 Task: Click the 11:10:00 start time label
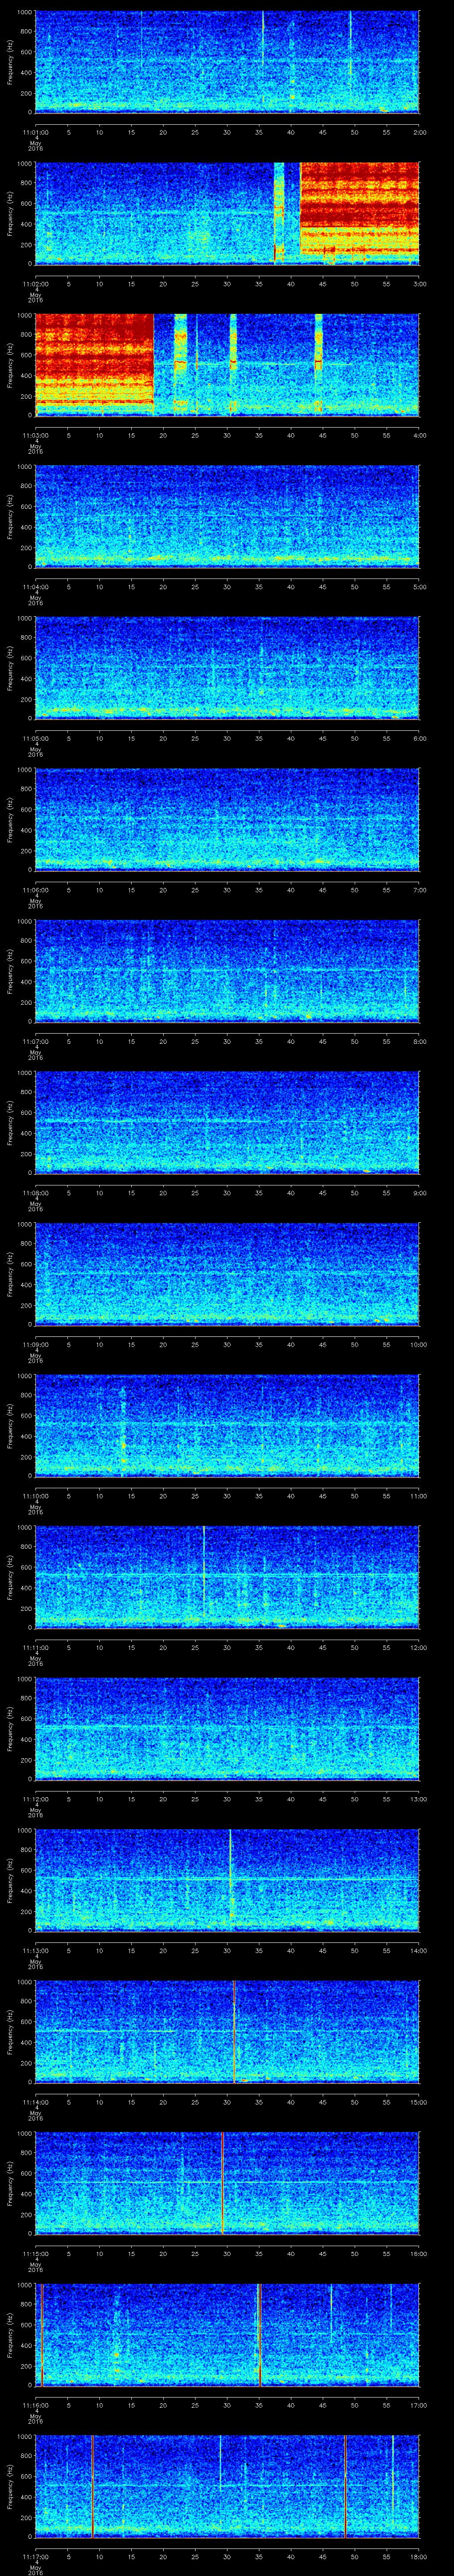(36, 1496)
